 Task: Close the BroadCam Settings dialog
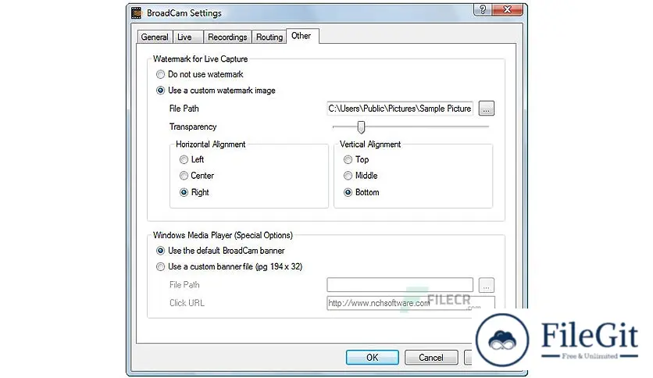click(507, 9)
